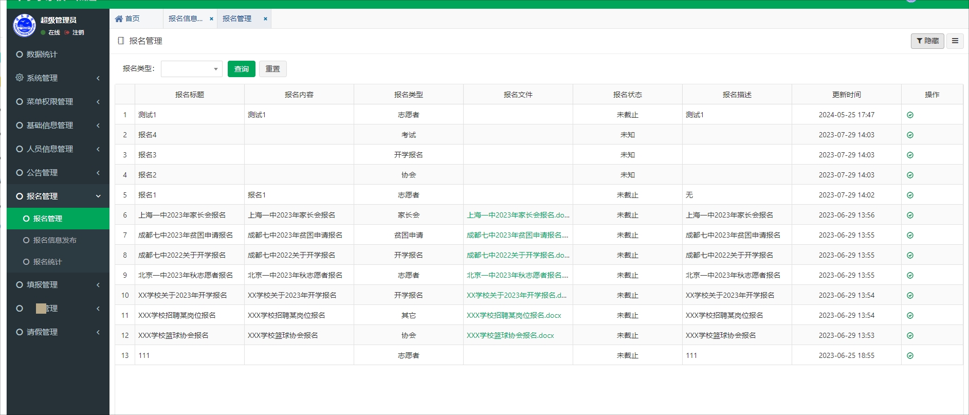Viewport: 969px width, 415px height.
Task: Click the partially hidden sidebar menu below 填报管理
Action: point(58,308)
